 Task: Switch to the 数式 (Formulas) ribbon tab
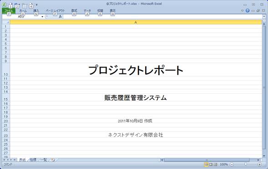(74, 11)
